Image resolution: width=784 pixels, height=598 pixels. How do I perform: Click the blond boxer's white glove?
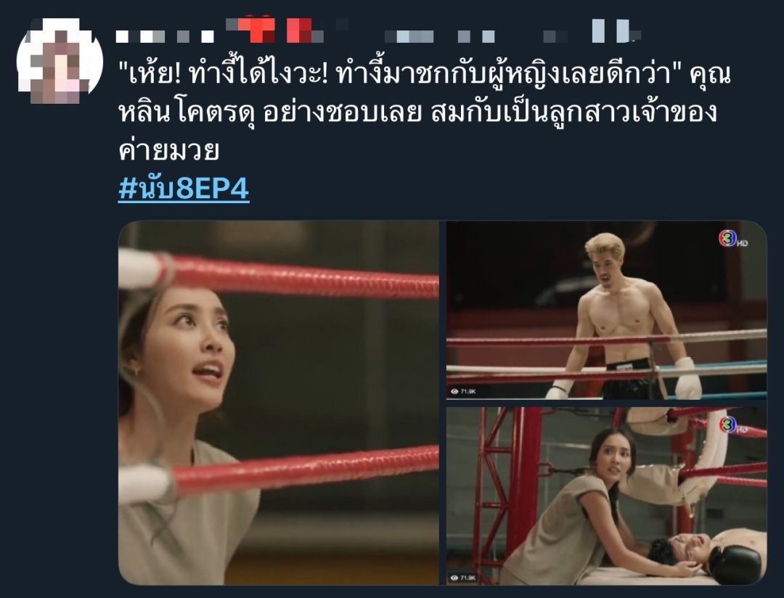click(689, 377)
